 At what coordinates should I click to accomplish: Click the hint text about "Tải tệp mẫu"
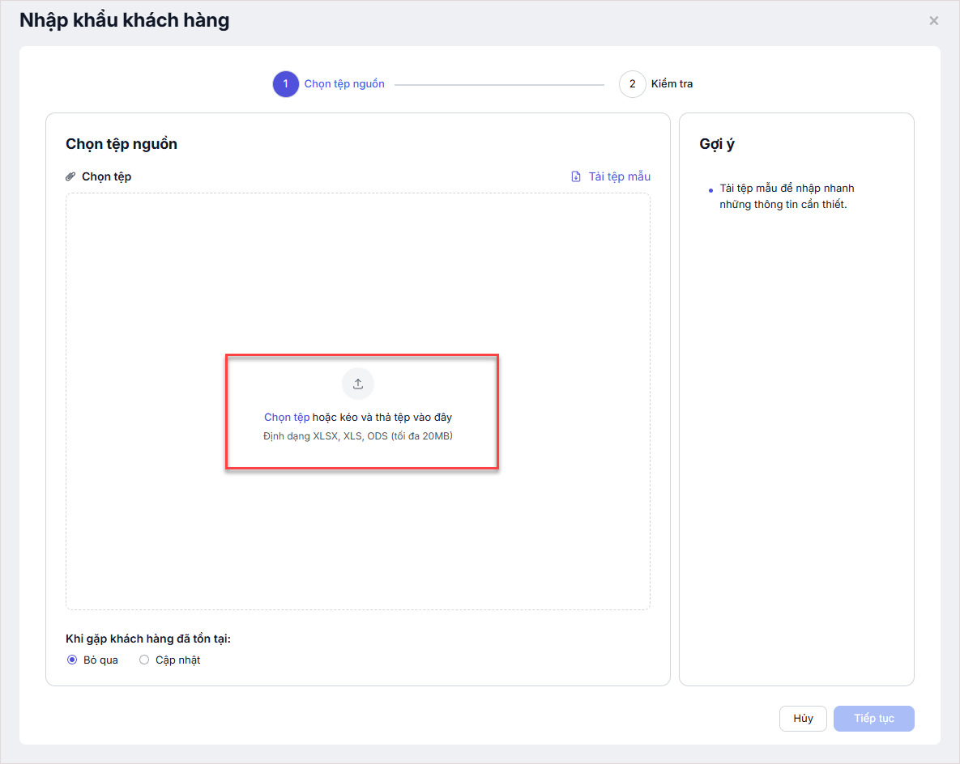coord(786,197)
